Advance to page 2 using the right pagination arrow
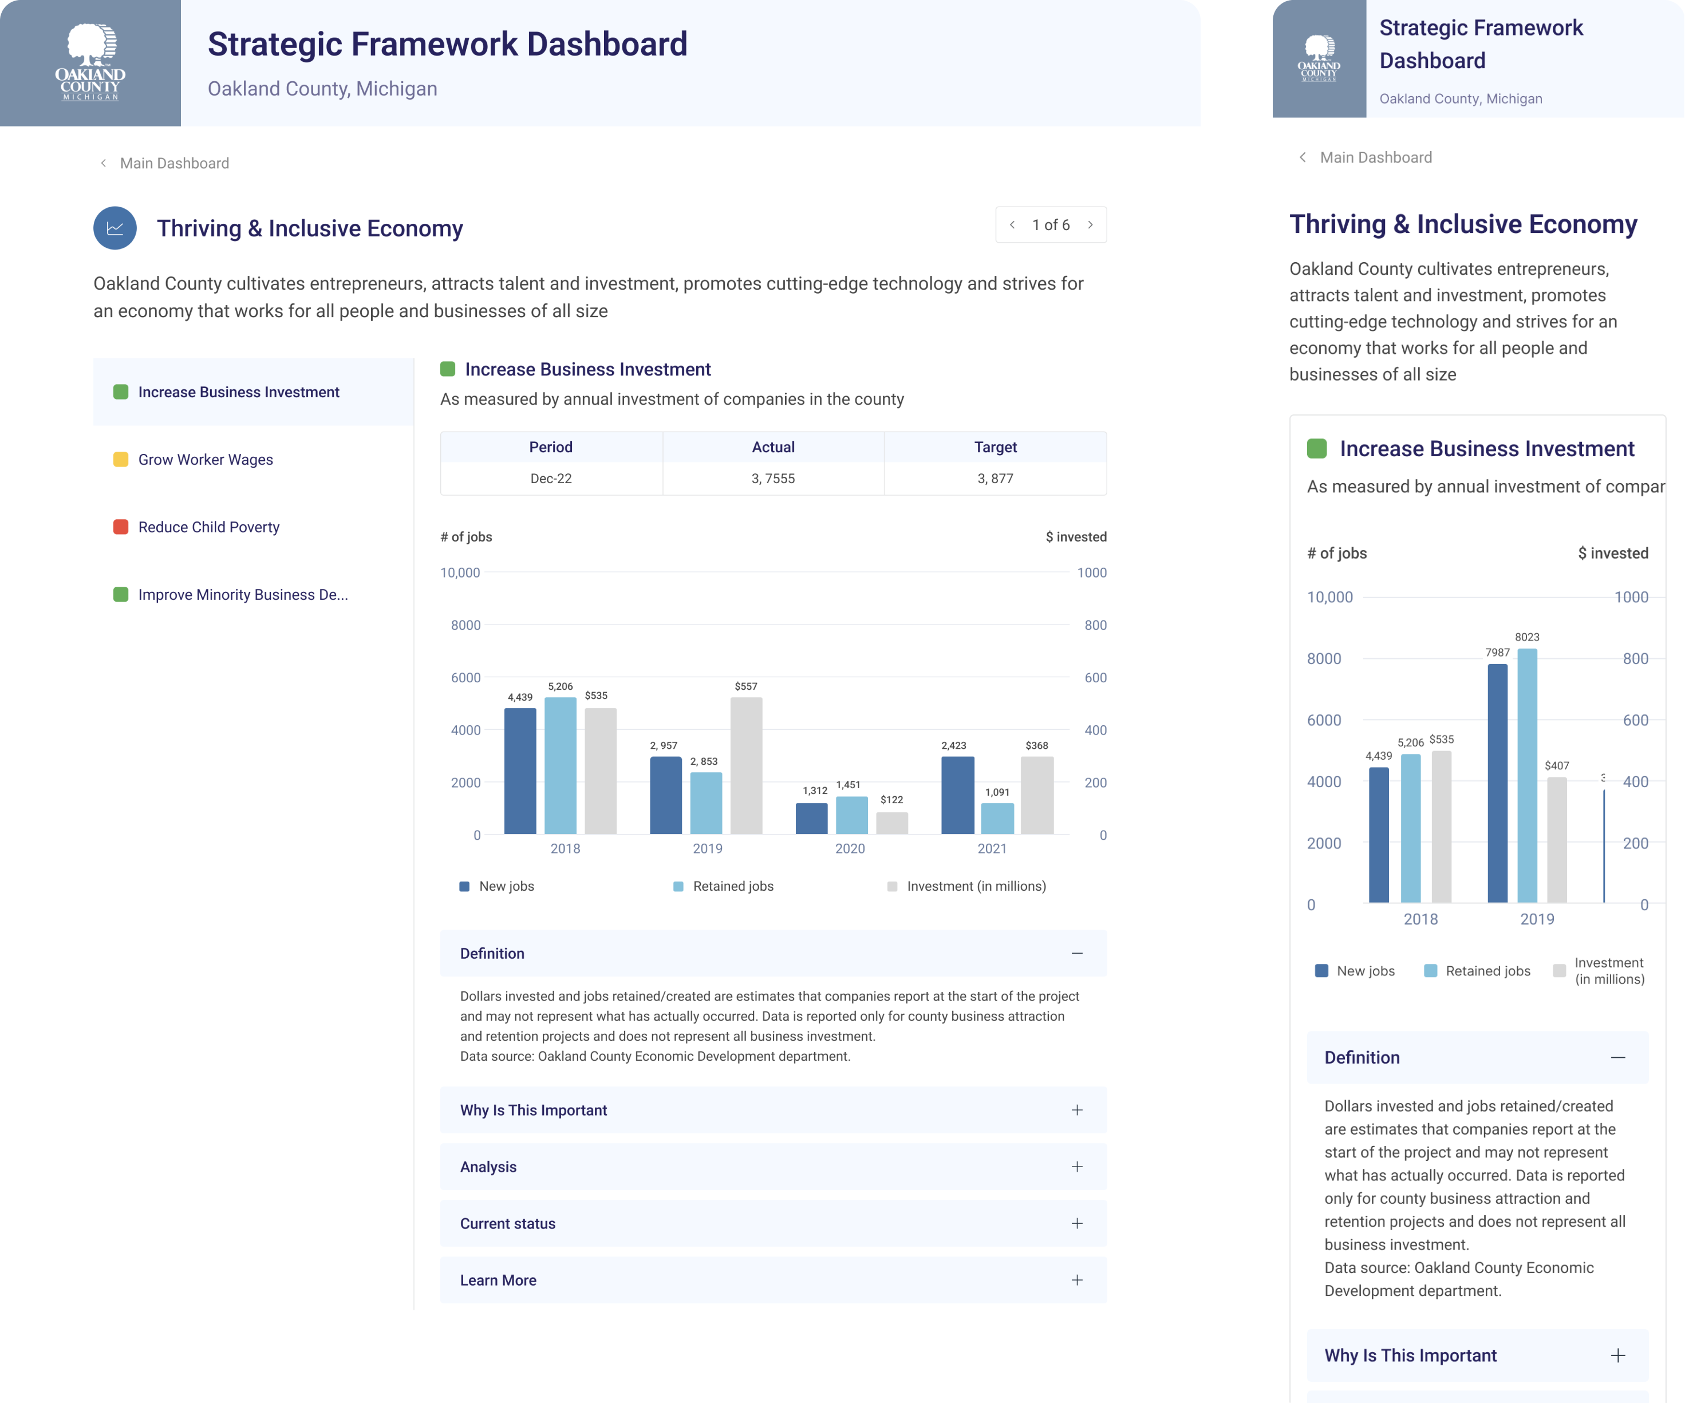Screen dimensions: 1685x1403 point(1091,224)
